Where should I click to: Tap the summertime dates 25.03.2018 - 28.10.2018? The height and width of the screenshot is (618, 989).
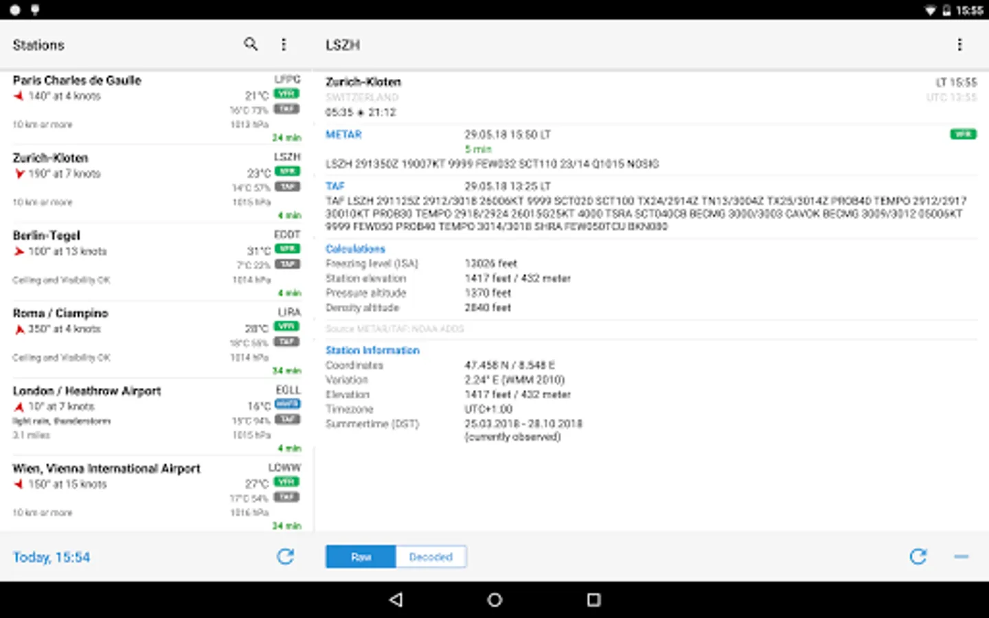point(523,424)
